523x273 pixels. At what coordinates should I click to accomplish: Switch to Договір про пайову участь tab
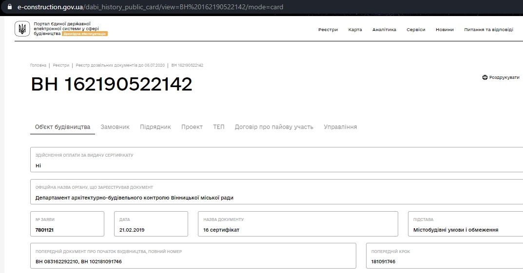(274, 127)
